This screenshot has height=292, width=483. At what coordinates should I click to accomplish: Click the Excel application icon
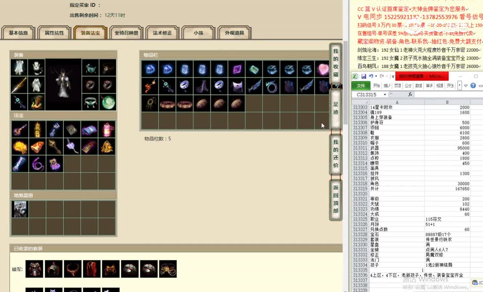pos(355,76)
